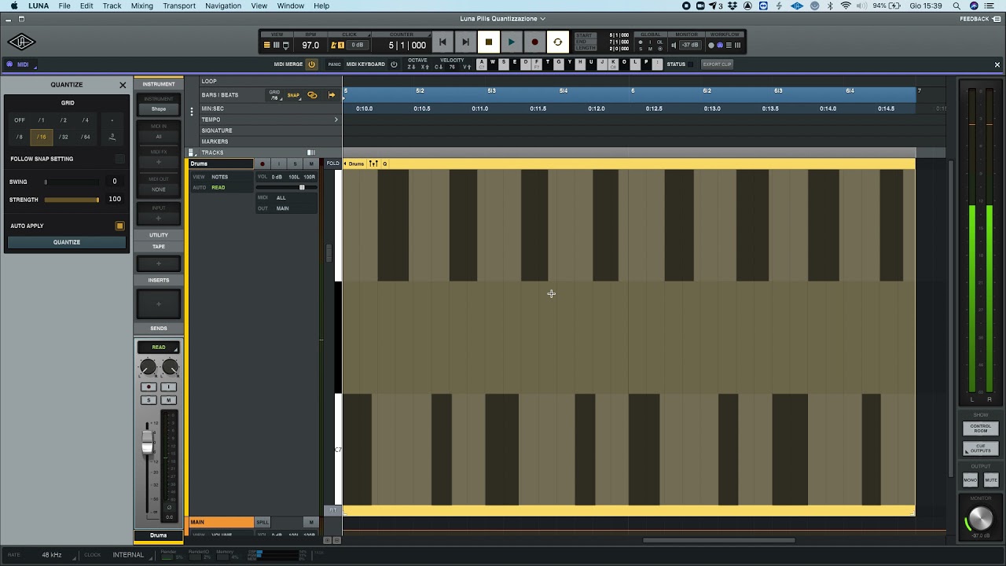The width and height of the screenshot is (1006, 566).
Task: Select the /8 quantize grid value
Action: [x=20, y=137]
